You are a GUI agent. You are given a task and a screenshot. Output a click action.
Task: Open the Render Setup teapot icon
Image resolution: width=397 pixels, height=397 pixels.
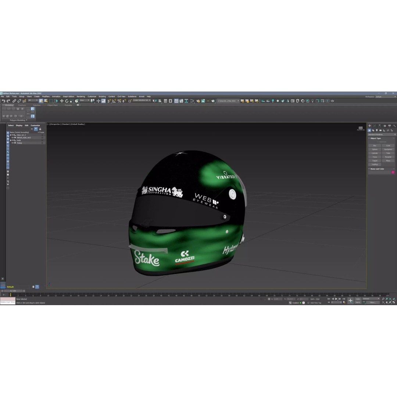click(x=198, y=101)
